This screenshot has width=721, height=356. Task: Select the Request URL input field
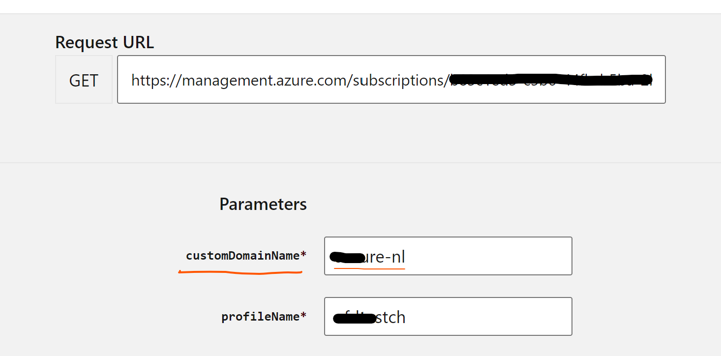tap(391, 80)
